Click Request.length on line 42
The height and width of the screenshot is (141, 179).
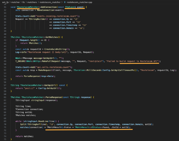point(29,40)
